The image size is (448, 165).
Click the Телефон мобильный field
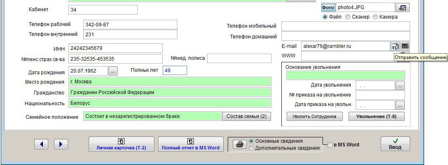point(345,26)
